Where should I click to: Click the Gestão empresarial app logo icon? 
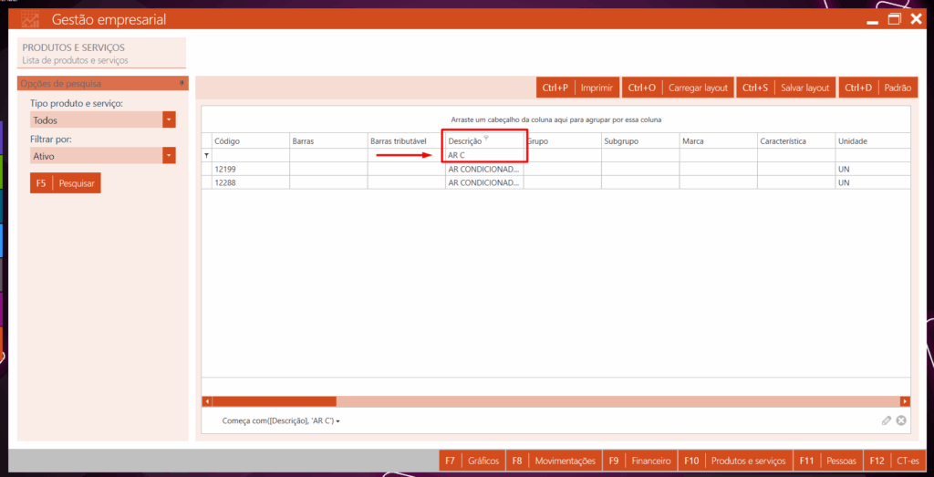coord(30,19)
